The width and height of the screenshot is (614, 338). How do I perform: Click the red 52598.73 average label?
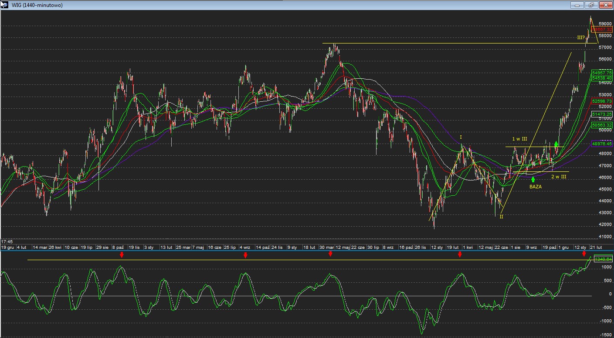point(602,101)
